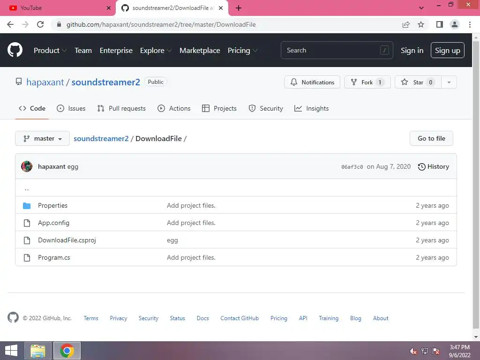This screenshot has width=480, height=360.
Task: Click Contact GitHub in footer
Action: tap(240, 318)
